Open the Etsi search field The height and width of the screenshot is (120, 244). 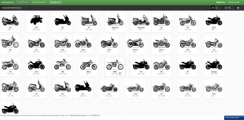(227, 8)
